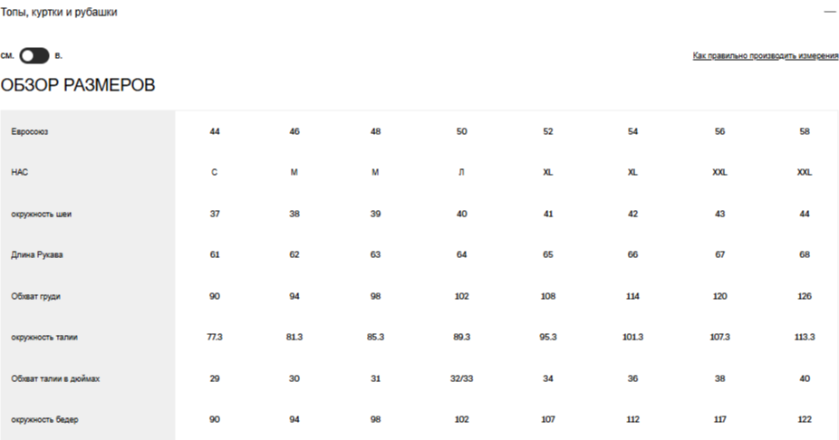Select the 'Обхват груди' row label
The height and width of the screenshot is (440, 839).
tap(36, 296)
